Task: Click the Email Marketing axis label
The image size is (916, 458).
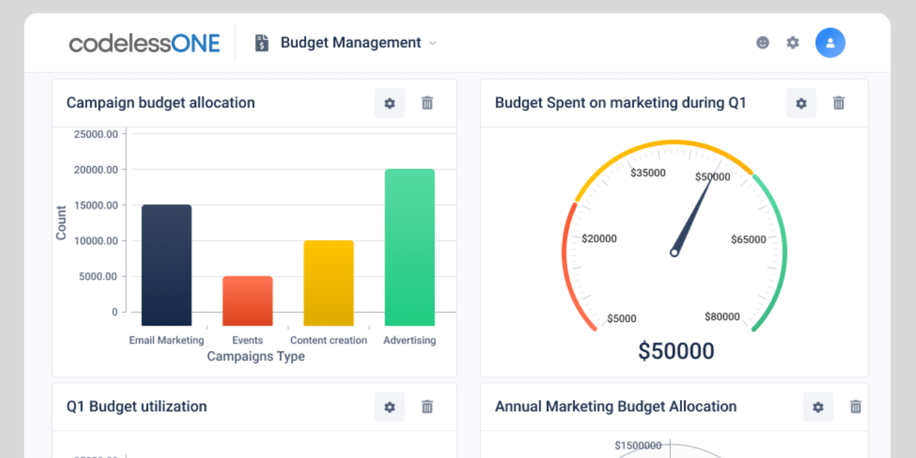Action: click(167, 340)
